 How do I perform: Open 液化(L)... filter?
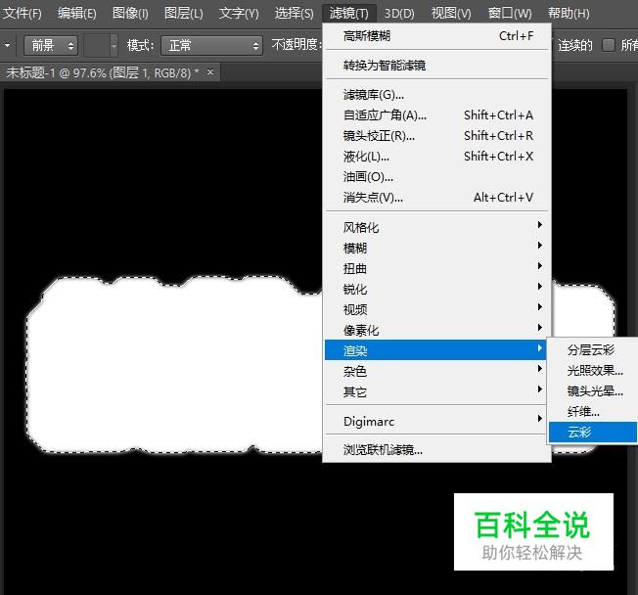click(437, 157)
